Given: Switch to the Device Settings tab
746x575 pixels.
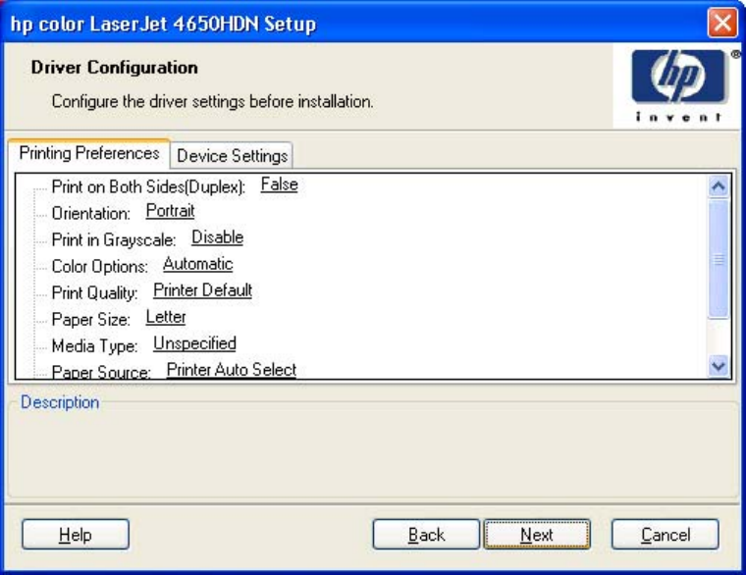Looking at the screenshot, I should [232, 155].
